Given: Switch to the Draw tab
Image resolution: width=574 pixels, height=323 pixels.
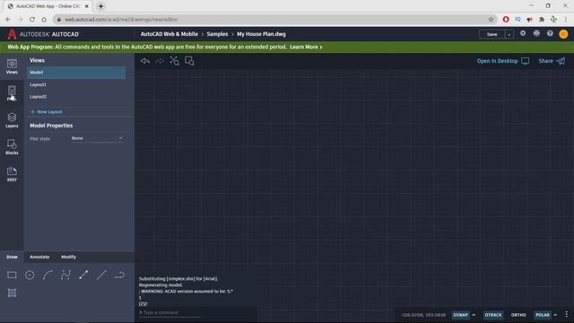Looking at the screenshot, I should pos(12,258).
